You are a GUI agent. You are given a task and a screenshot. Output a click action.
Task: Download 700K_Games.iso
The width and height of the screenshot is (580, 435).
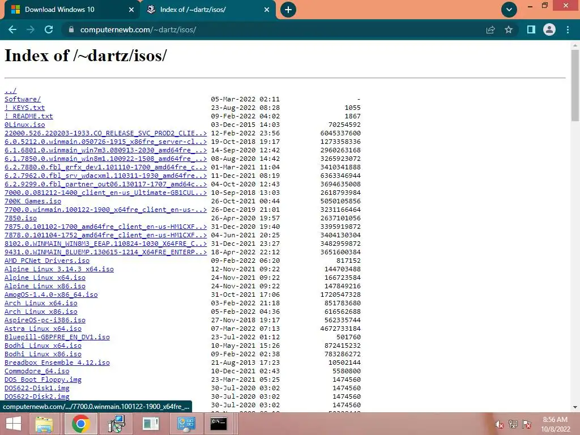point(33,201)
